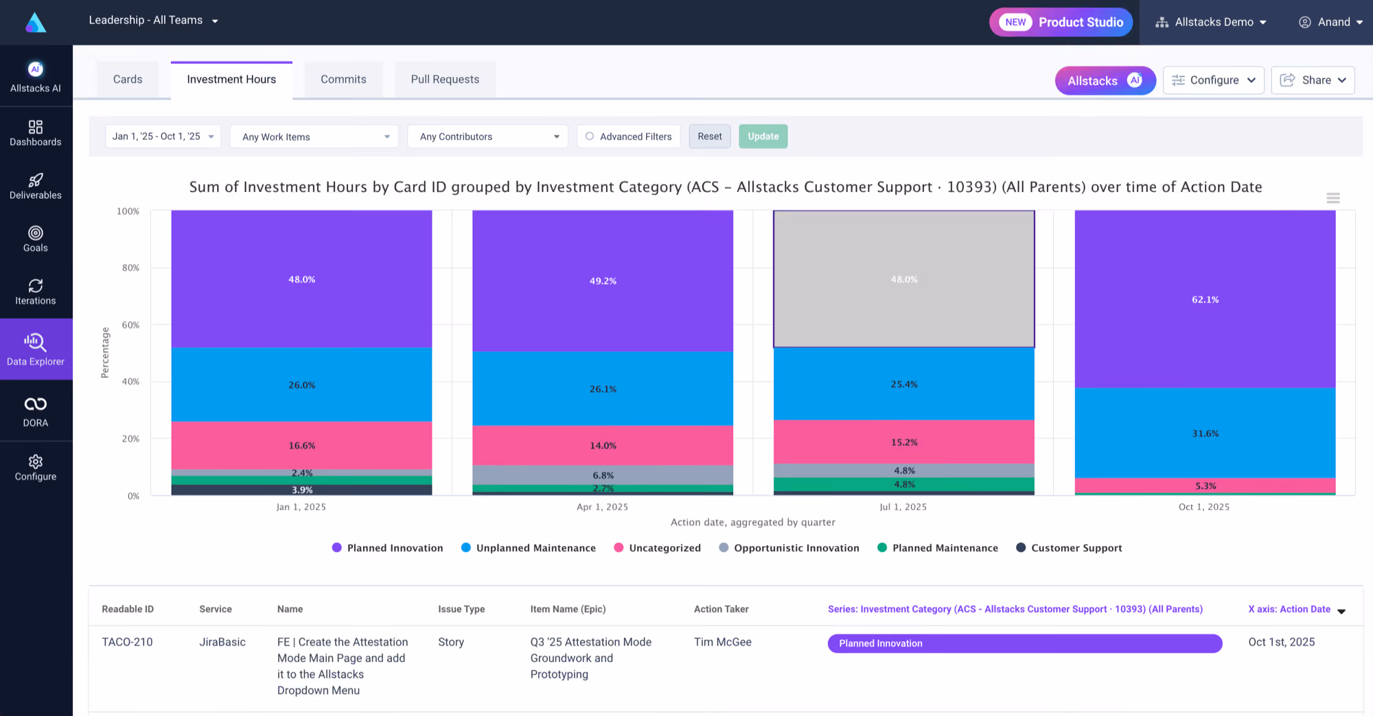The image size is (1373, 716).
Task: Click the 15.2% pink Jul bar segment
Action: (x=904, y=442)
